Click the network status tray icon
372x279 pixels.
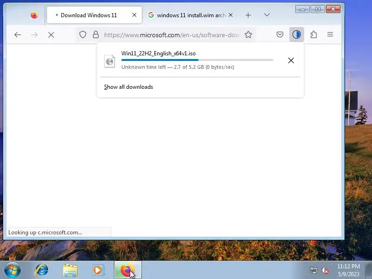[x=313, y=270]
